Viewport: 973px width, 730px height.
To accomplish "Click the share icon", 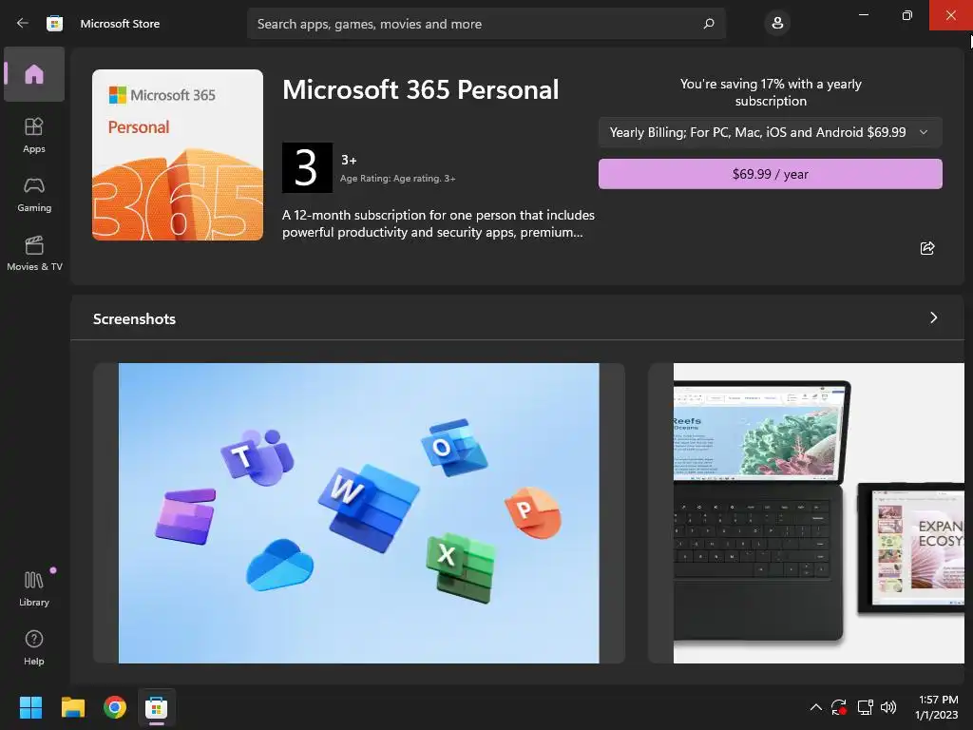I will point(927,248).
